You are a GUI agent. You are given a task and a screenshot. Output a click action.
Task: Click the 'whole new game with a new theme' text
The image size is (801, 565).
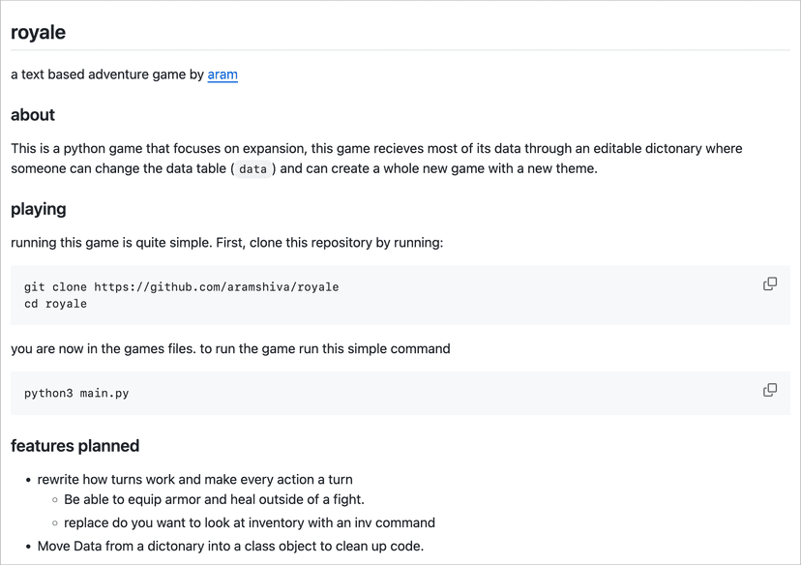[482, 168]
